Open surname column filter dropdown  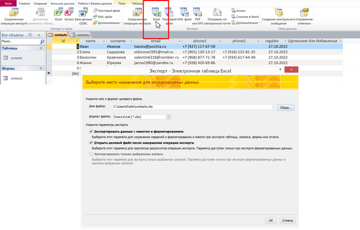(x=131, y=41)
